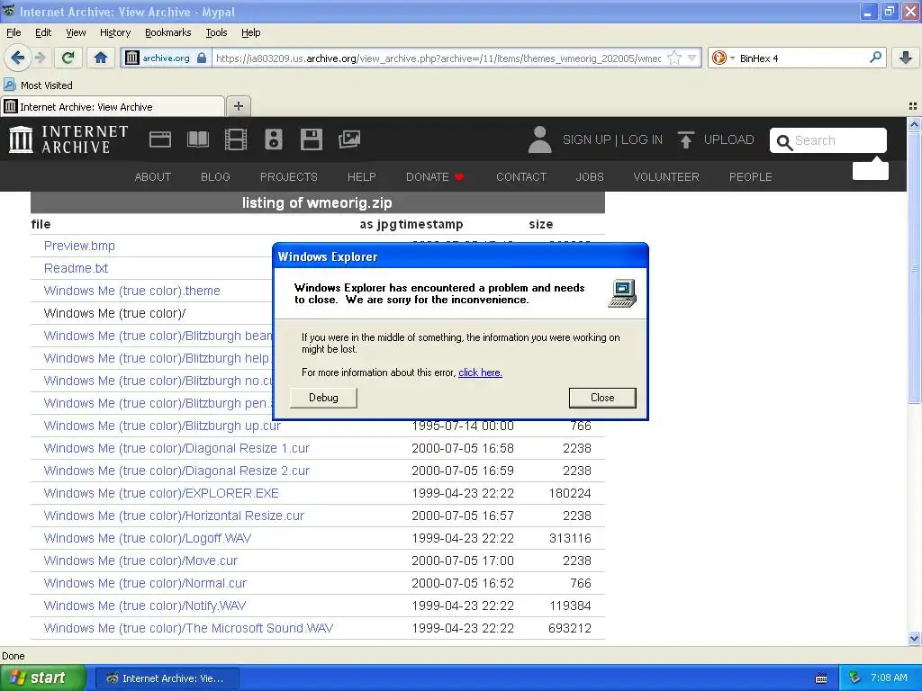Click the system tray network icon
This screenshot has width=922, height=691.
pos(855,678)
